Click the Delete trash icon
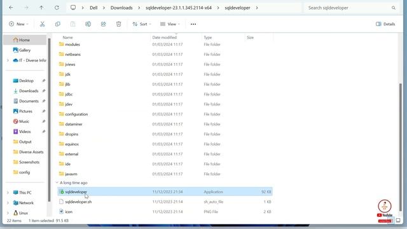The image size is (407, 229). (119, 24)
